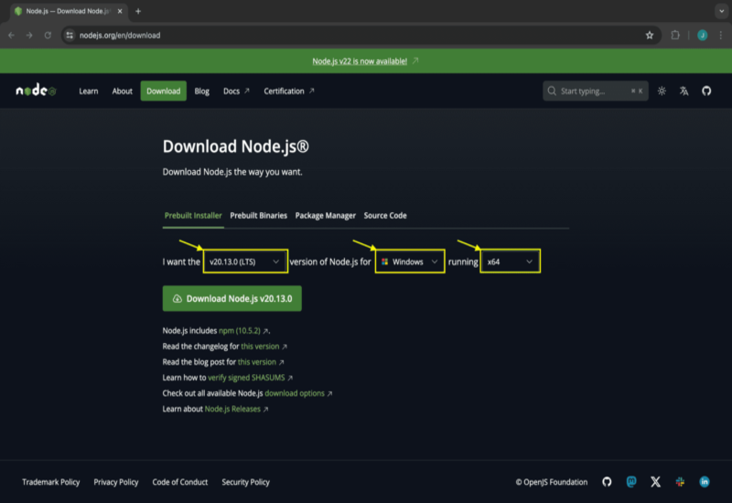The height and width of the screenshot is (503, 732).
Task: Open the Blog nav item
Action: click(201, 91)
